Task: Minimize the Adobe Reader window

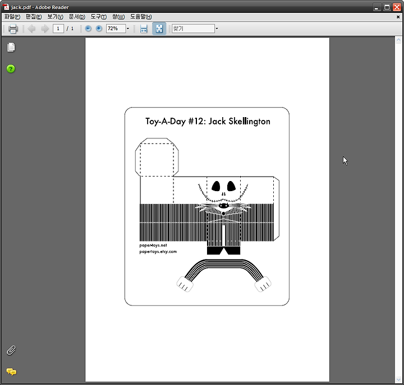Action: point(377,7)
